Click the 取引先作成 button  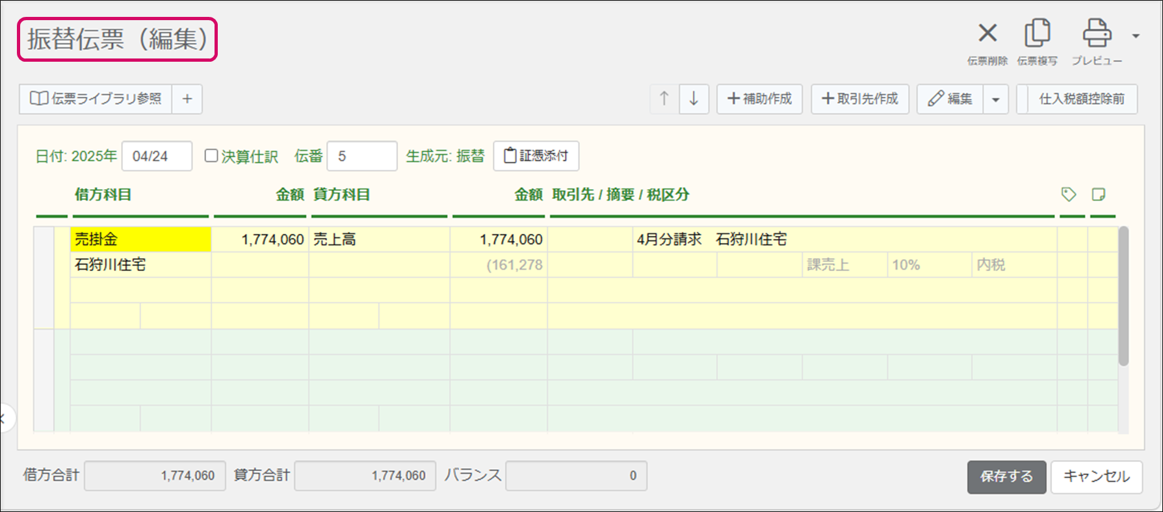pos(859,99)
